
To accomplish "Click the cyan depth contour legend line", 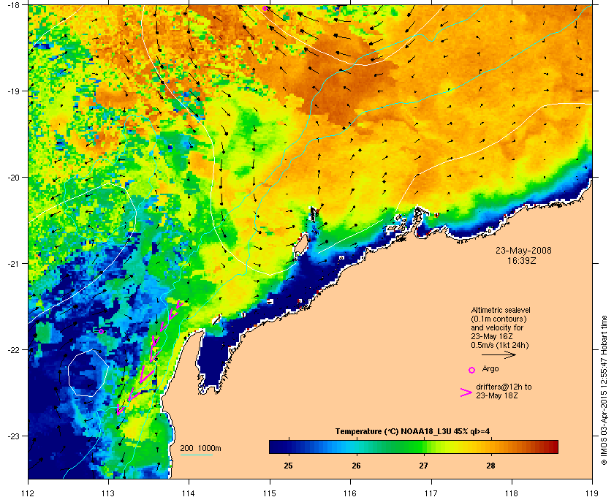I will (196, 455).
